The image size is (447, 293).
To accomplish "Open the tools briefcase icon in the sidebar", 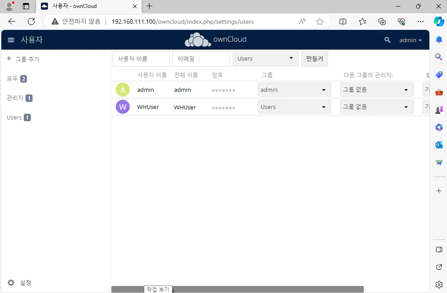I will pyautogui.click(x=439, y=92).
